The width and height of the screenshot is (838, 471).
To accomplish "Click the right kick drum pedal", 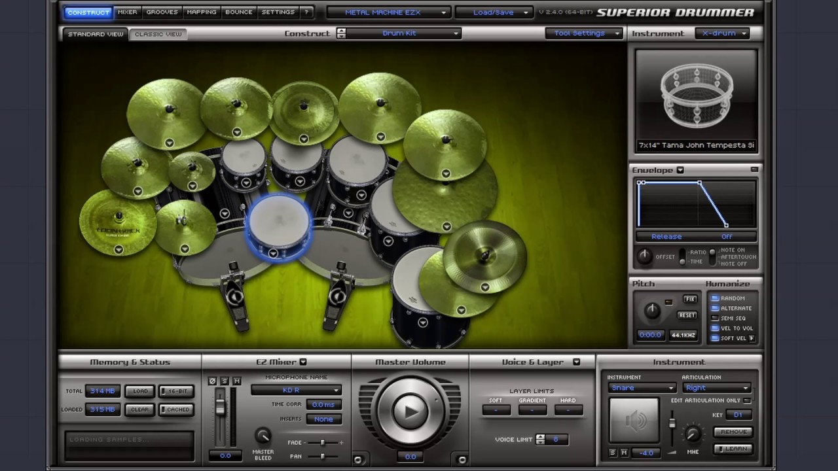I will click(x=339, y=296).
